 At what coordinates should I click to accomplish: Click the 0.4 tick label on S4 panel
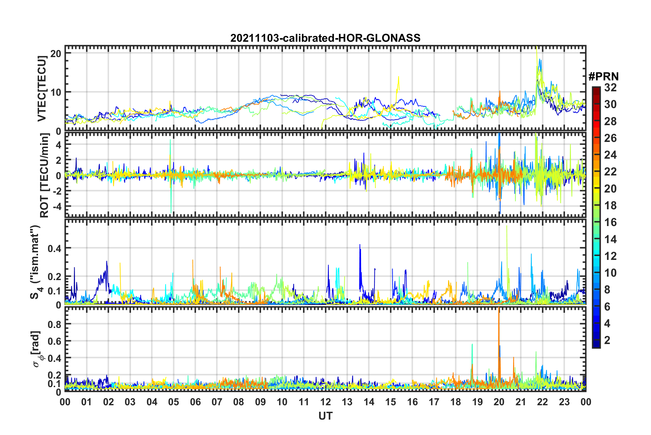pyautogui.click(x=54, y=248)
